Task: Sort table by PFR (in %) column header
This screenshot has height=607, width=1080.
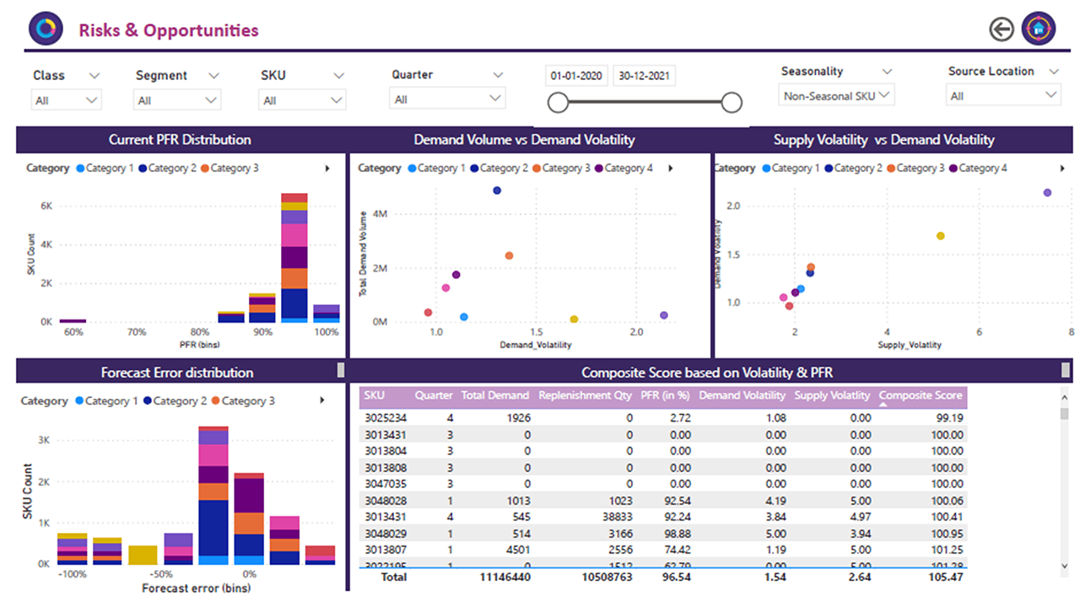Action: (x=666, y=395)
